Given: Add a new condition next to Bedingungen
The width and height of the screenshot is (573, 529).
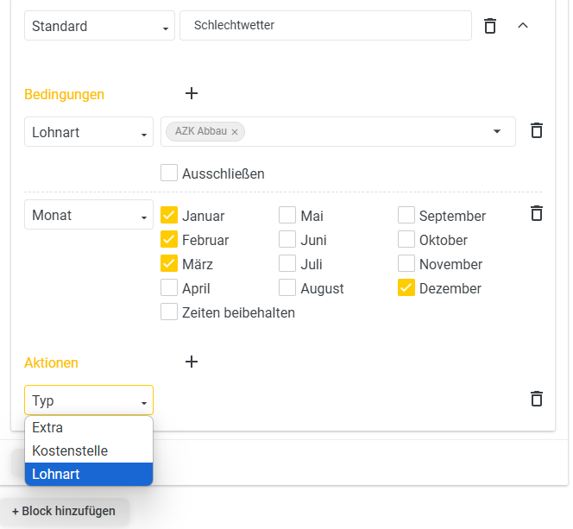Looking at the screenshot, I should pyautogui.click(x=192, y=93).
